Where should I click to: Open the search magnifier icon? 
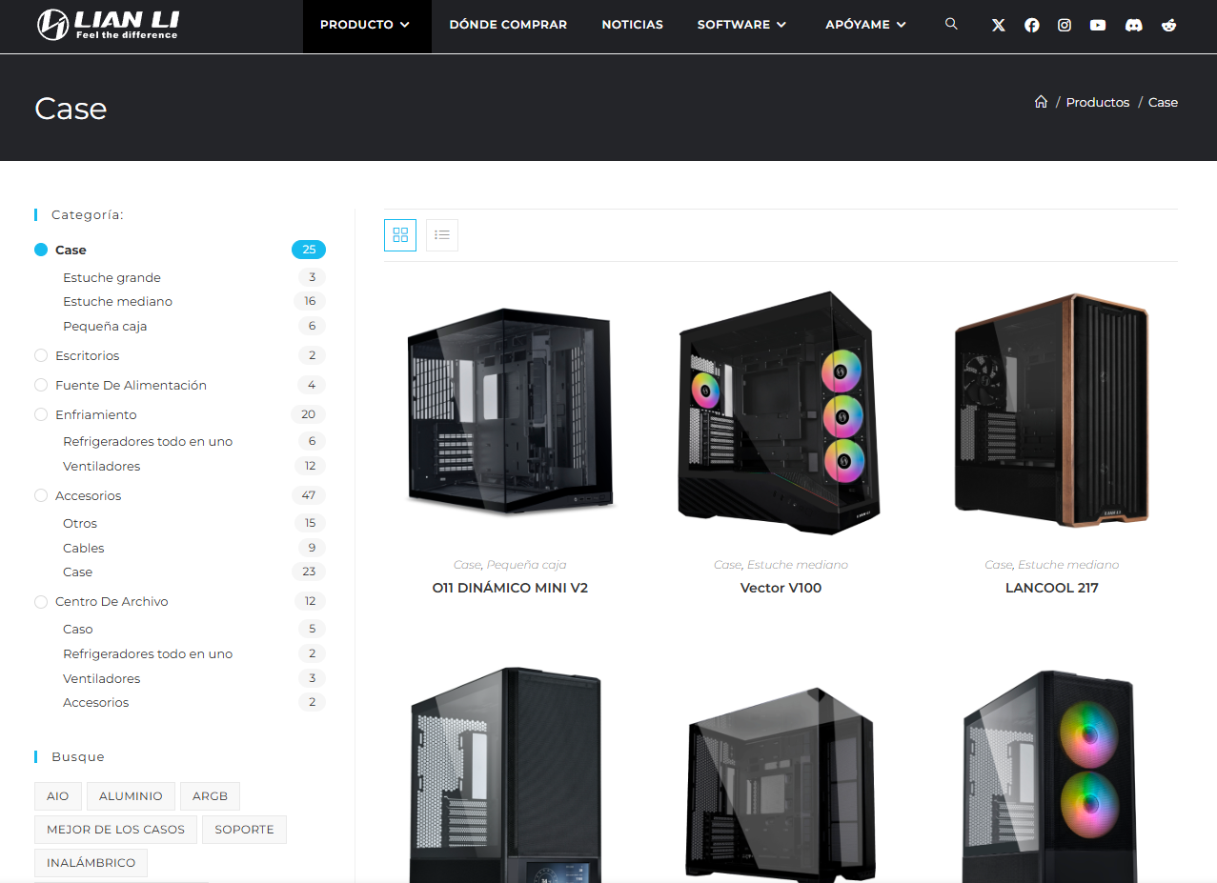click(951, 24)
